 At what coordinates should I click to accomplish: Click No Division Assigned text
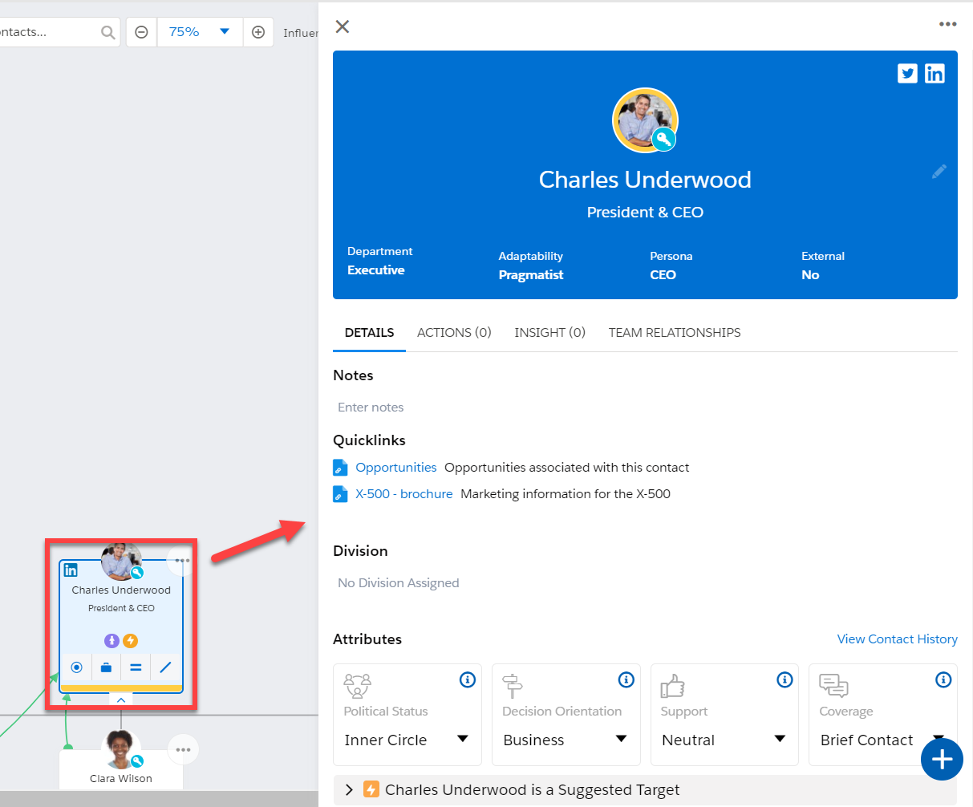[x=399, y=583]
